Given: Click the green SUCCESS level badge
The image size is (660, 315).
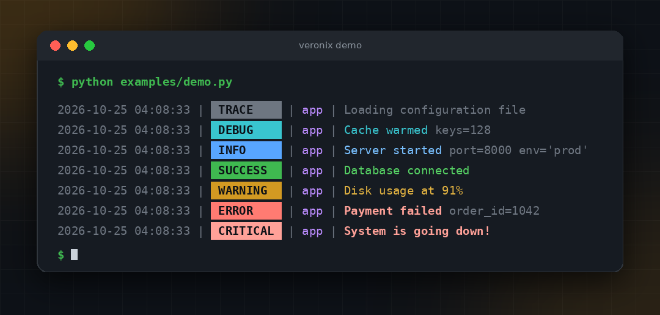Looking at the screenshot, I should pos(246,171).
